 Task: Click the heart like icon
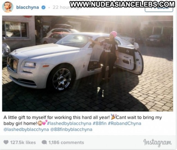(x=6, y=142)
